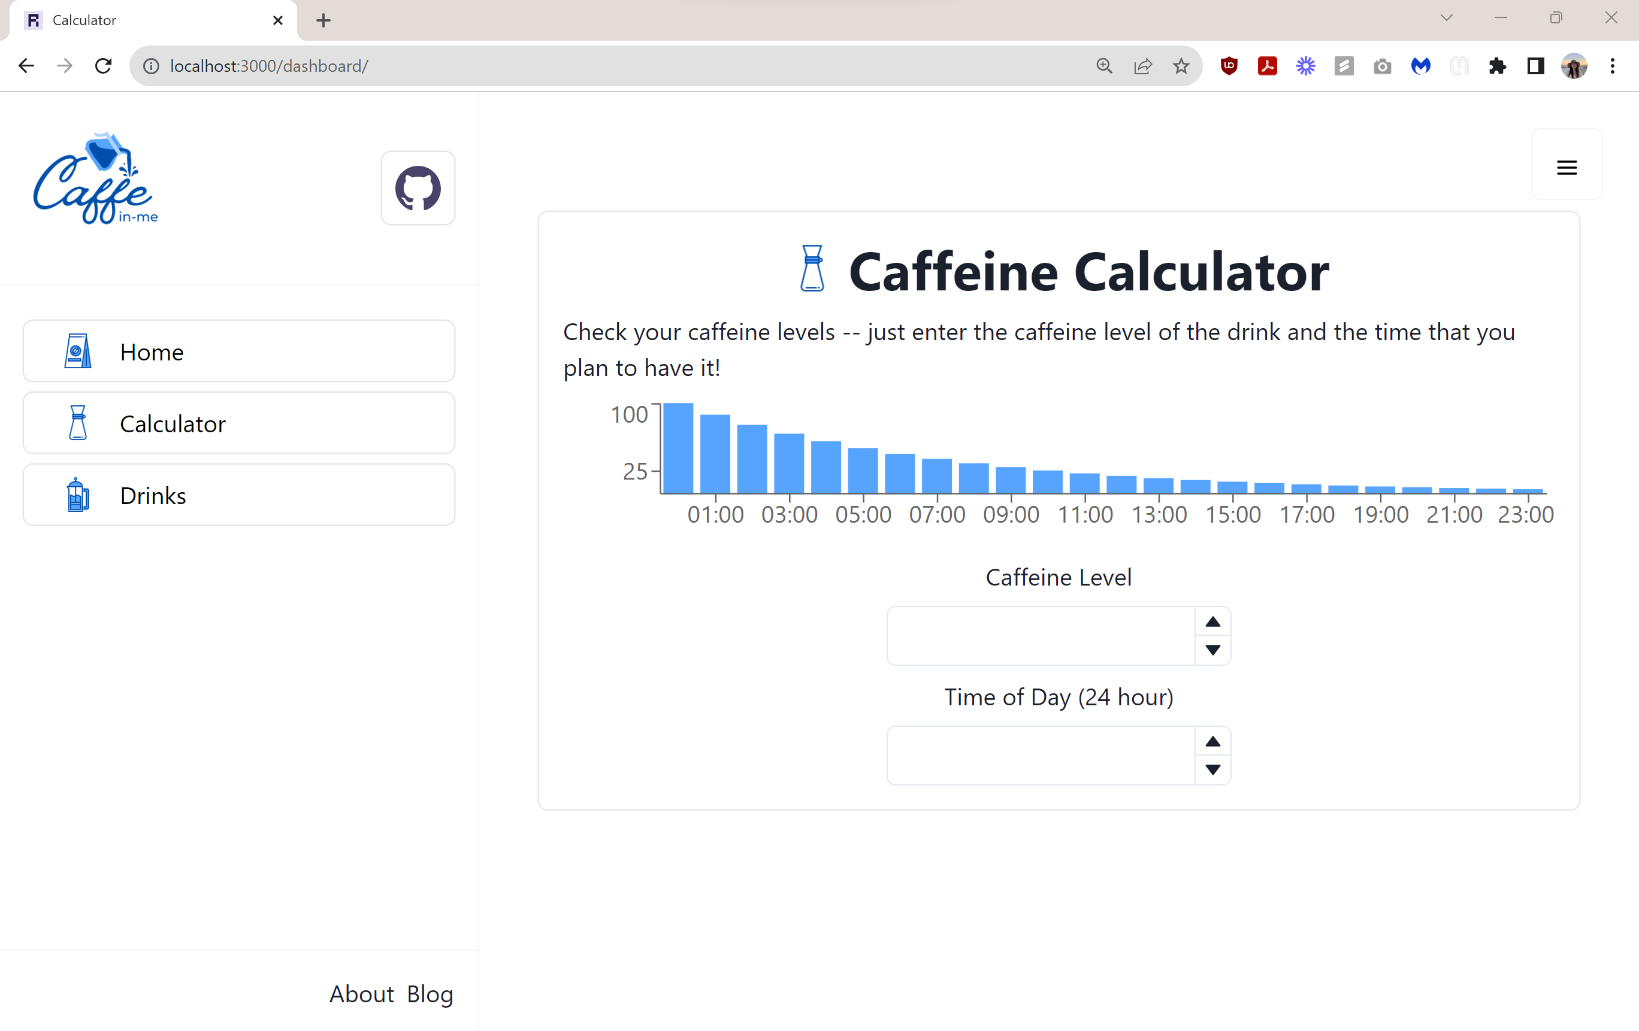Open the GitHub repository icon button
This screenshot has height=1031, width=1639.
(417, 189)
